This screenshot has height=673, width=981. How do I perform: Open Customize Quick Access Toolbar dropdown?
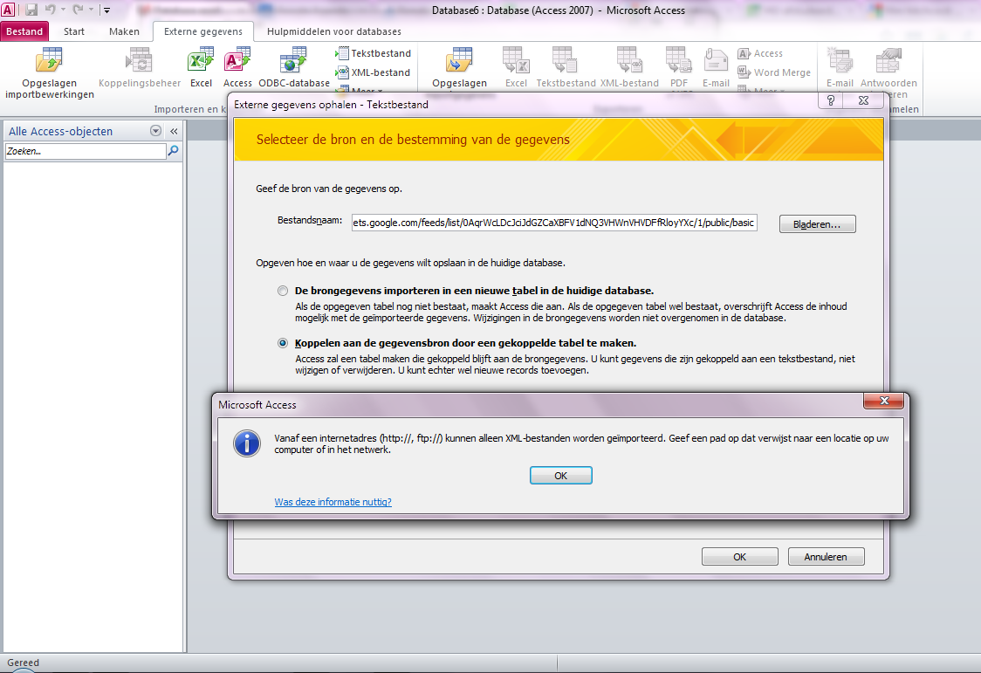click(x=107, y=10)
